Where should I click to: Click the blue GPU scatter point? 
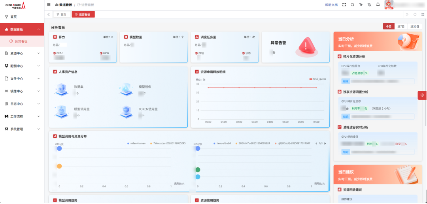59,149
